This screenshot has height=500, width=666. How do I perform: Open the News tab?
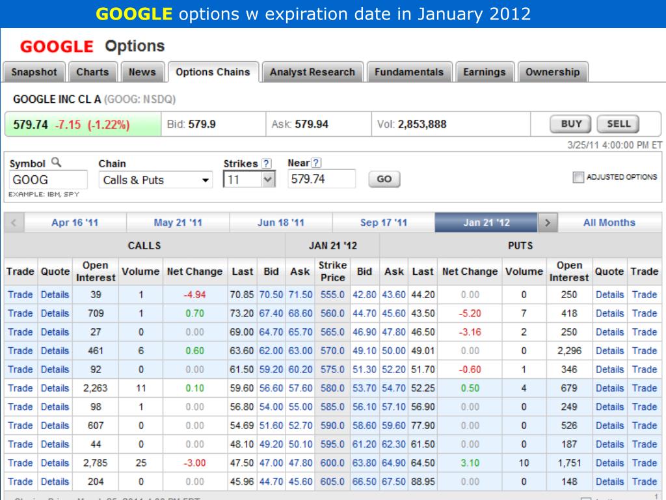(x=142, y=72)
